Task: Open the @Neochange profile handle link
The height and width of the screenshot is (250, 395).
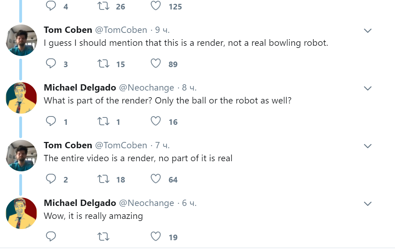Action: point(147,88)
